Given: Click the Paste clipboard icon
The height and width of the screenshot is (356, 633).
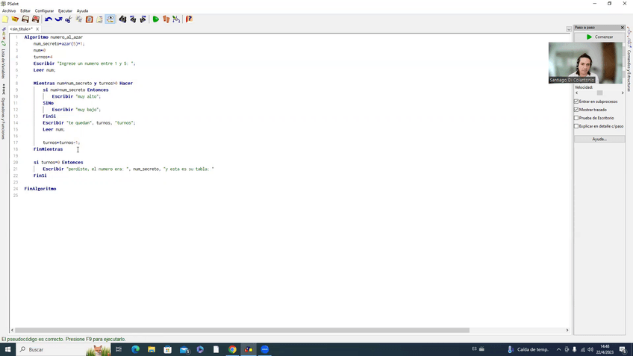Looking at the screenshot, I should [89, 19].
